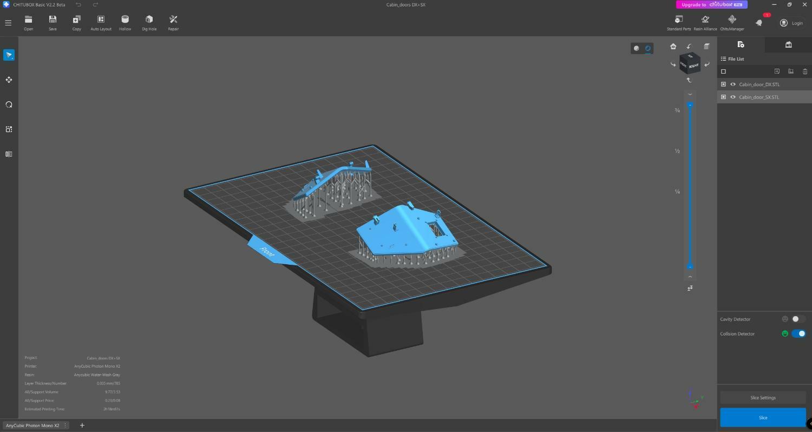Hide the Cabin_door_DX.STL model
The width and height of the screenshot is (812, 432).
pos(733,84)
